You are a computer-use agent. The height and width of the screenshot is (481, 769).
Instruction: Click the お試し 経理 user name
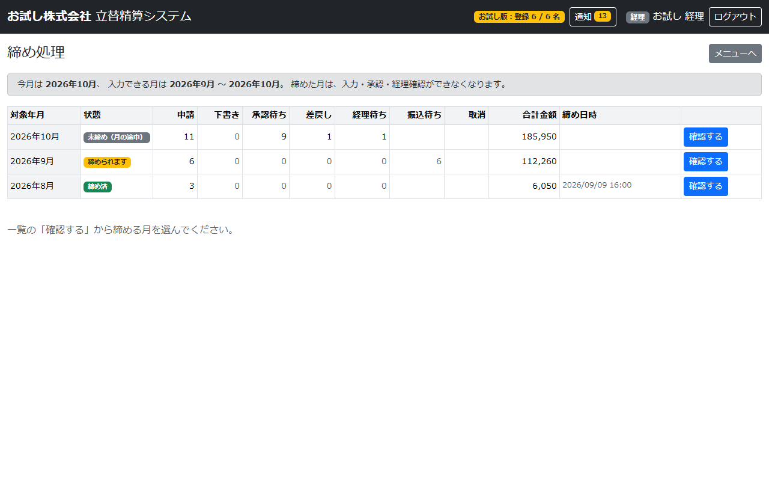click(x=678, y=16)
